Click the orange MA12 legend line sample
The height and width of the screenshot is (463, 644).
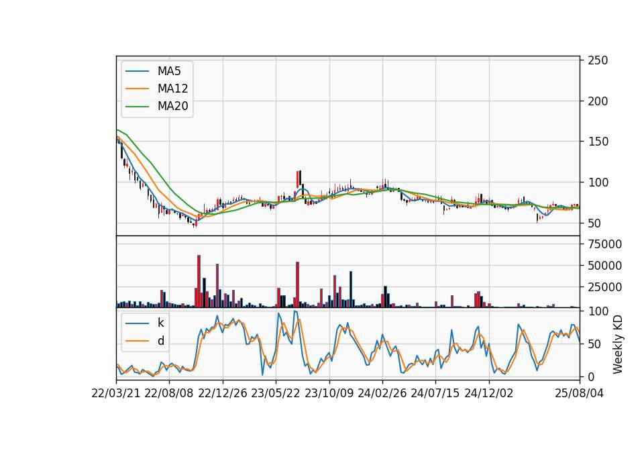tap(137, 89)
